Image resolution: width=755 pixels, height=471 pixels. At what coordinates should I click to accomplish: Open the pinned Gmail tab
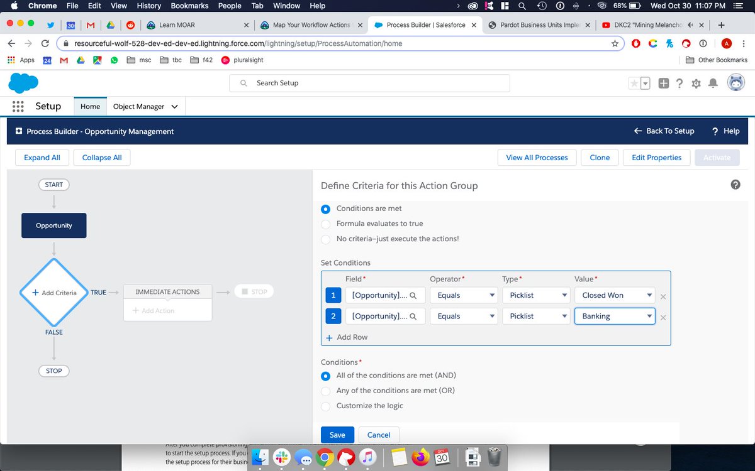[x=91, y=25]
